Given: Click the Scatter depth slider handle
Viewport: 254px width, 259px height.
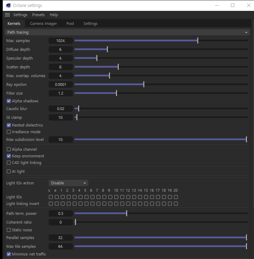Looking at the screenshot, I should (118, 67).
